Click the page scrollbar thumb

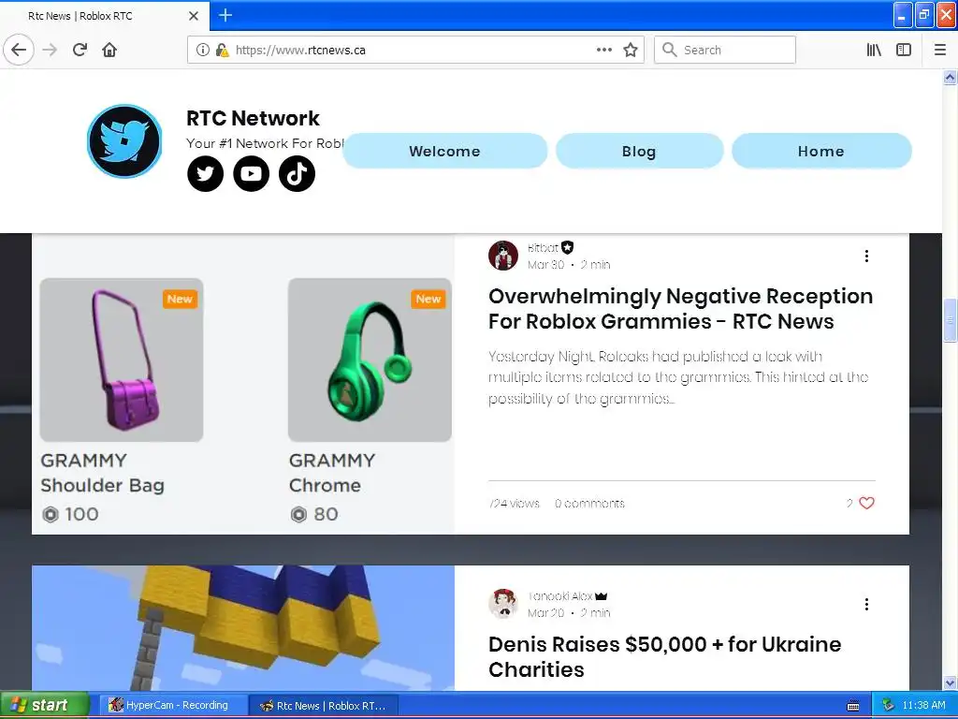click(951, 320)
